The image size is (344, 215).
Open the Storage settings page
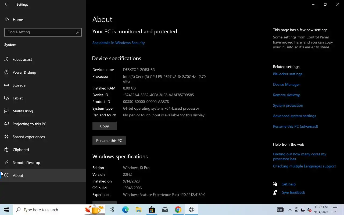(43, 85)
